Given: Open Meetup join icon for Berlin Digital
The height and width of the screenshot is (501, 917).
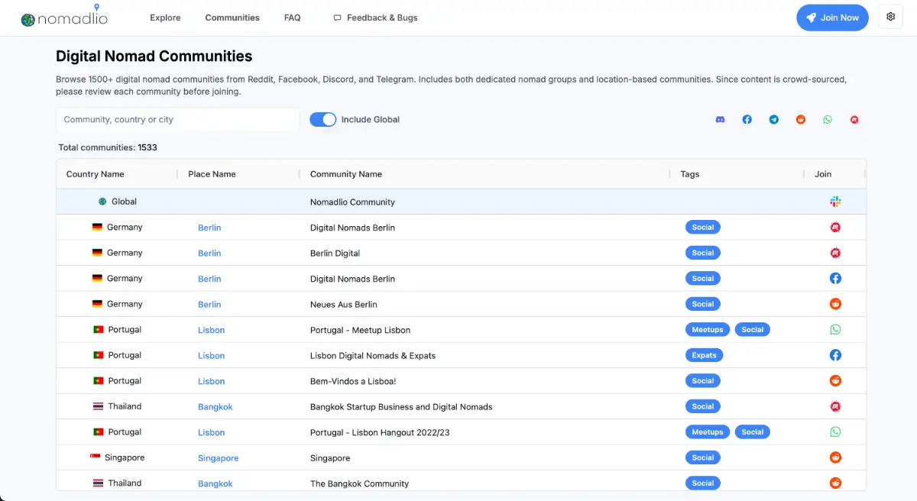Looking at the screenshot, I should (835, 253).
